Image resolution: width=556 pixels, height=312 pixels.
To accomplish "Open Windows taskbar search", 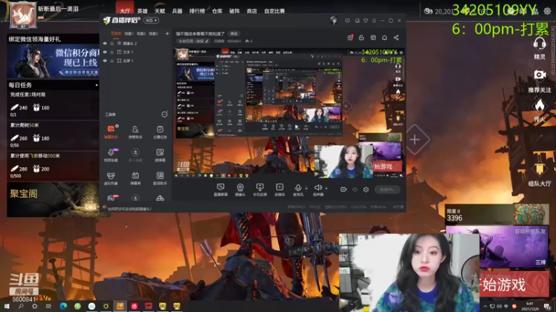I will coord(21,306).
